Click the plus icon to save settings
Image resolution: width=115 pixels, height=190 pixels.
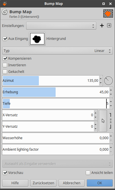coord(102,26)
